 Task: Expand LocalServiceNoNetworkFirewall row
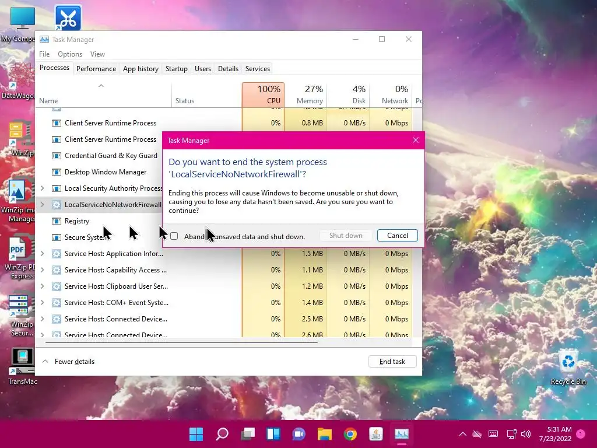point(42,205)
